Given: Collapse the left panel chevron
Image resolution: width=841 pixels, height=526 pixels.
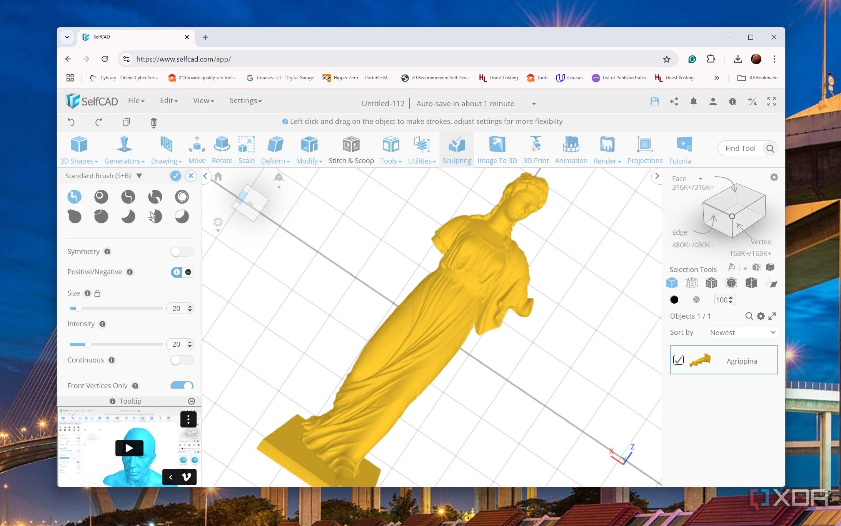Looking at the screenshot, I should click(205, 176).
